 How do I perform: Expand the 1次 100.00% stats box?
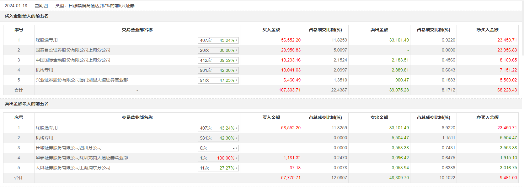tap(237, 158)
